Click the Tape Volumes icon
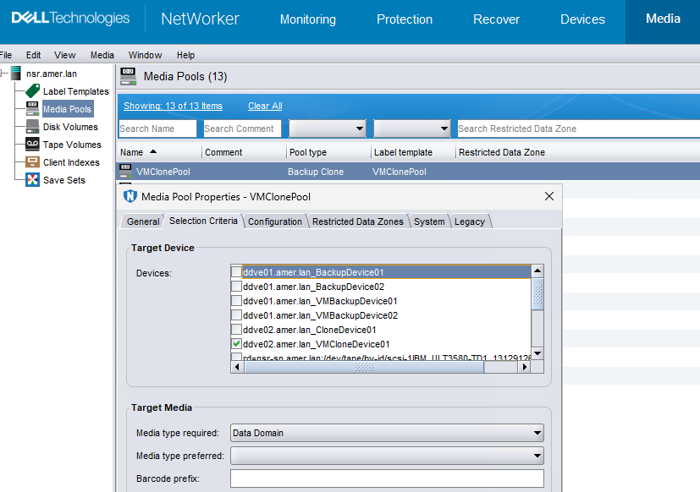700x492 pixels. (x=33, y=145)
